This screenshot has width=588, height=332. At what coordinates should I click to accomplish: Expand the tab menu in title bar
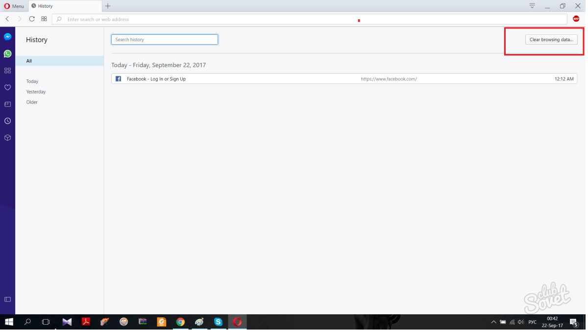532,6
